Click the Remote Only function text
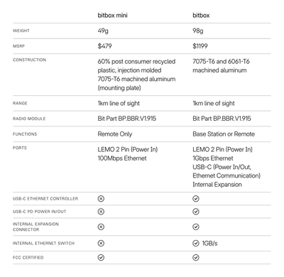This screenshot has width=284, height=277. point(115,134)
